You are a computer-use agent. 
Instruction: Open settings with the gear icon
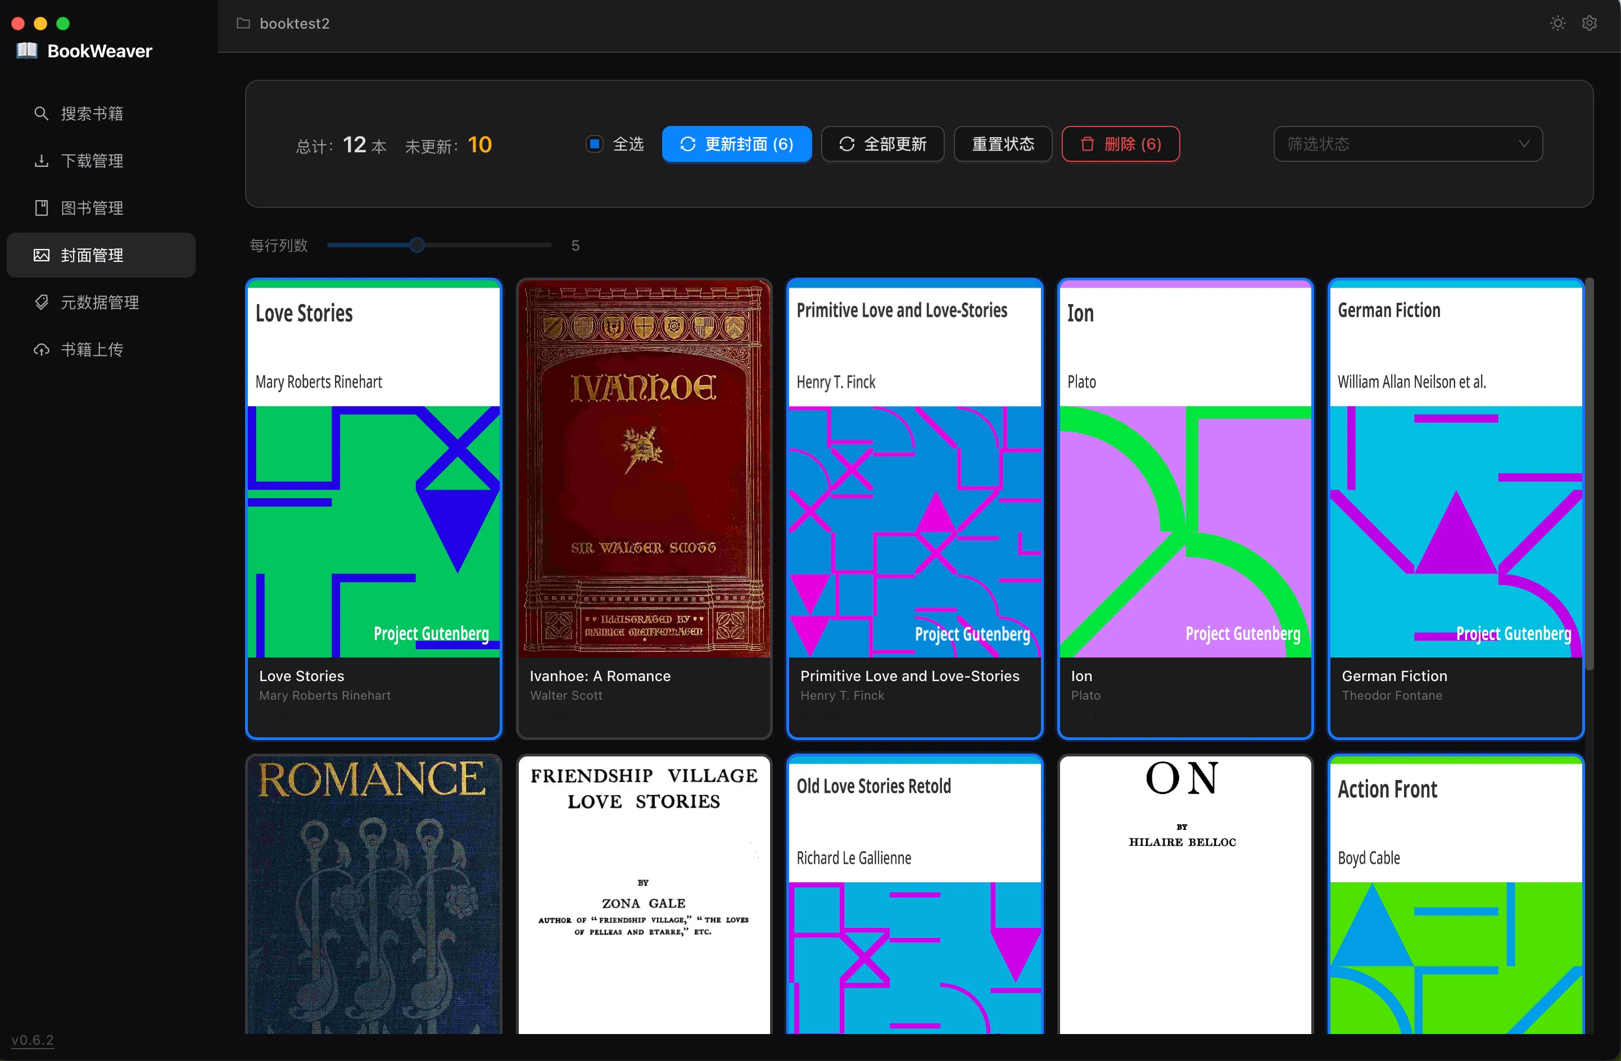[x=1589, y=23]
